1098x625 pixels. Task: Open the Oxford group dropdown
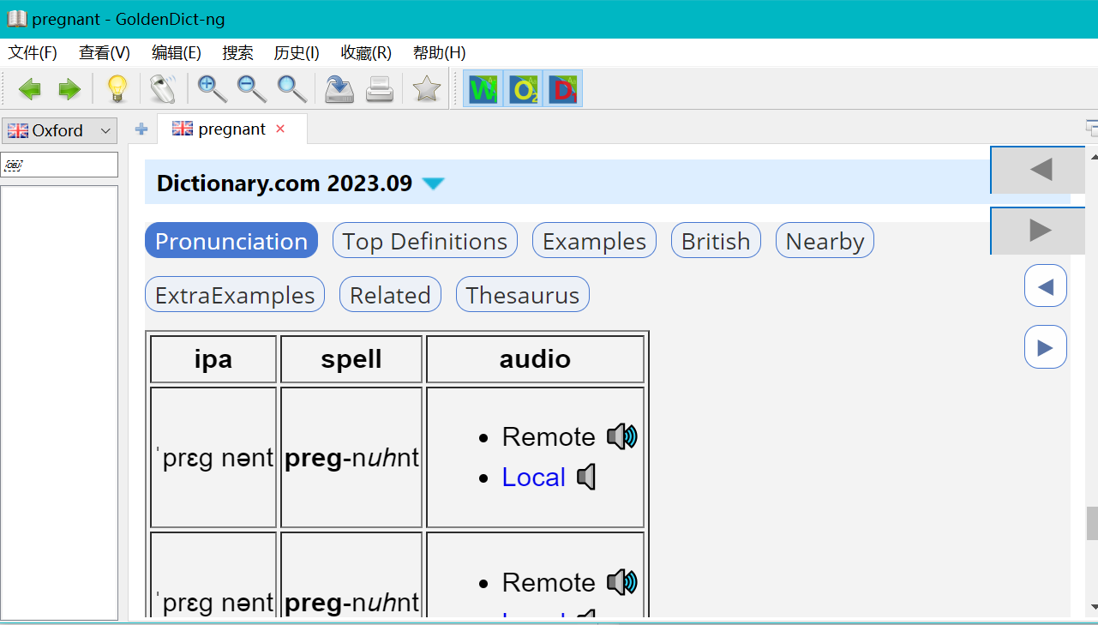pyautogui.click(x=59, y=130)
